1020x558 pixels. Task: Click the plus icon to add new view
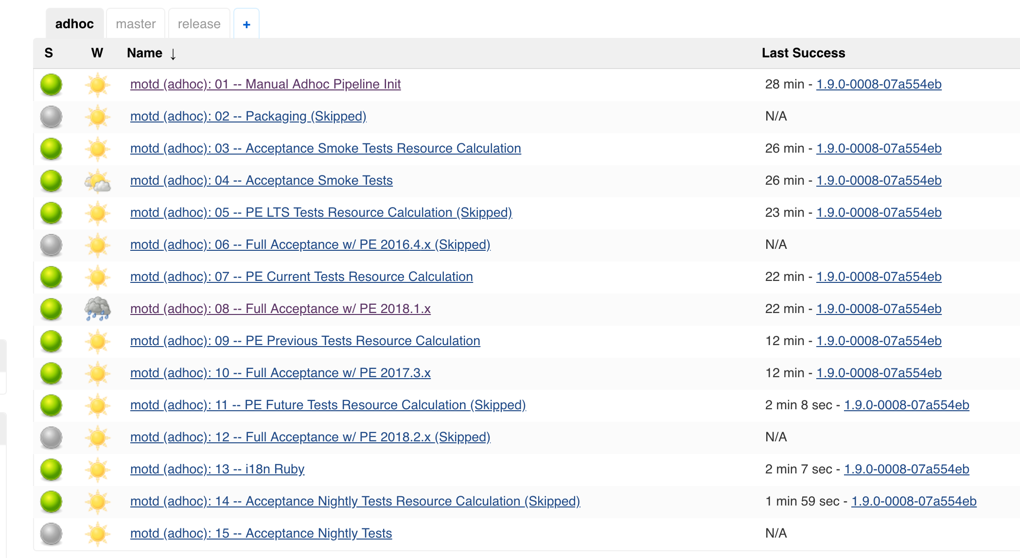pyautogui.click(x=246, y=24)
